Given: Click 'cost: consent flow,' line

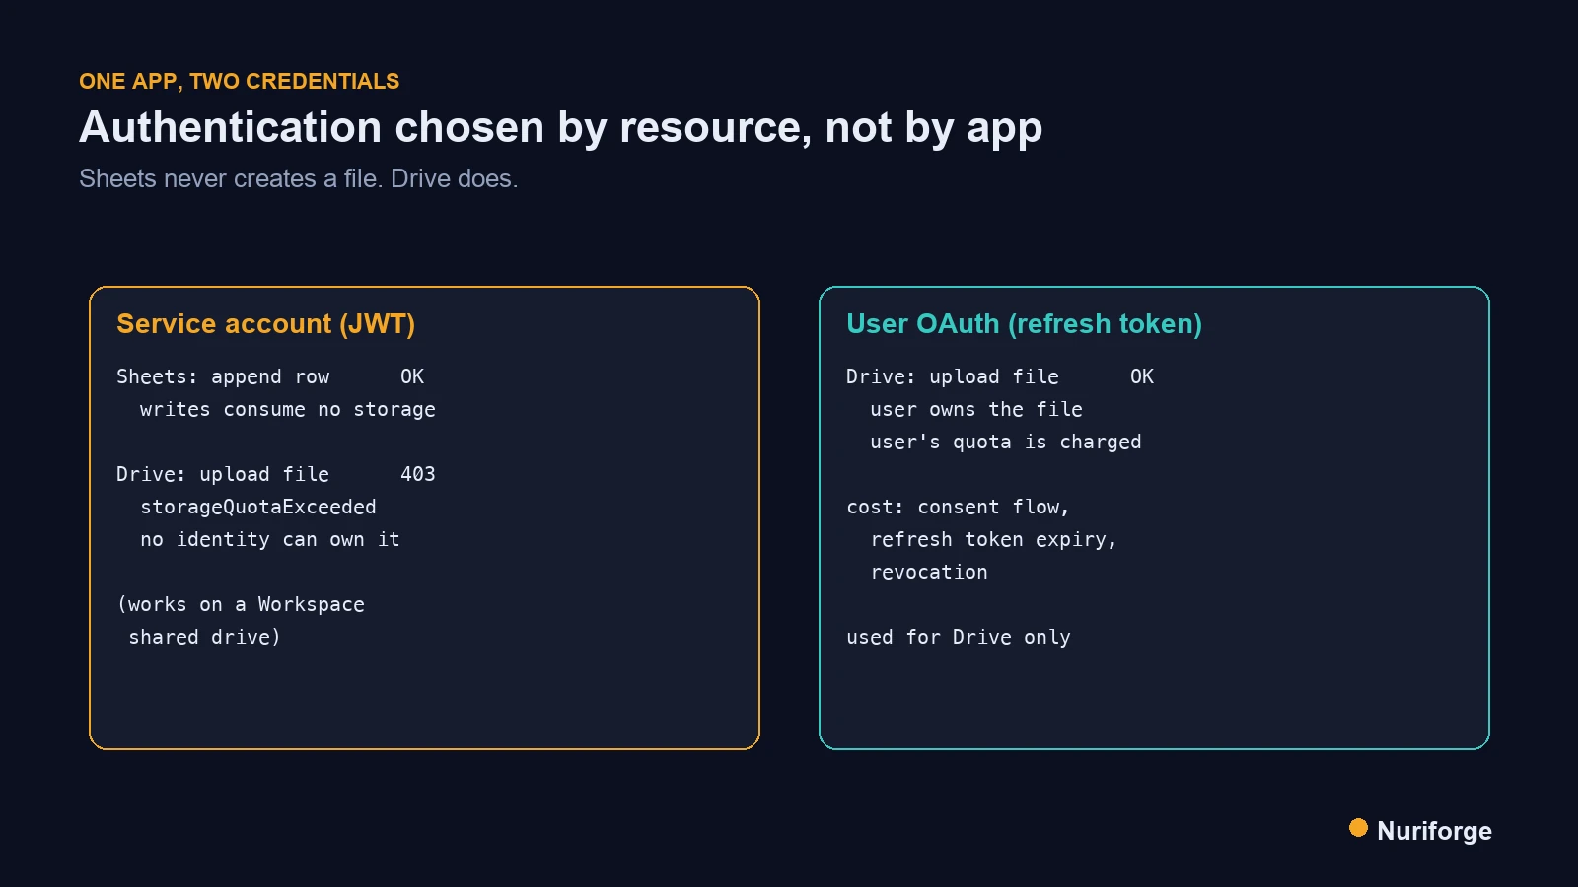Looking at the screenshot, I should (x=958, y=507).
